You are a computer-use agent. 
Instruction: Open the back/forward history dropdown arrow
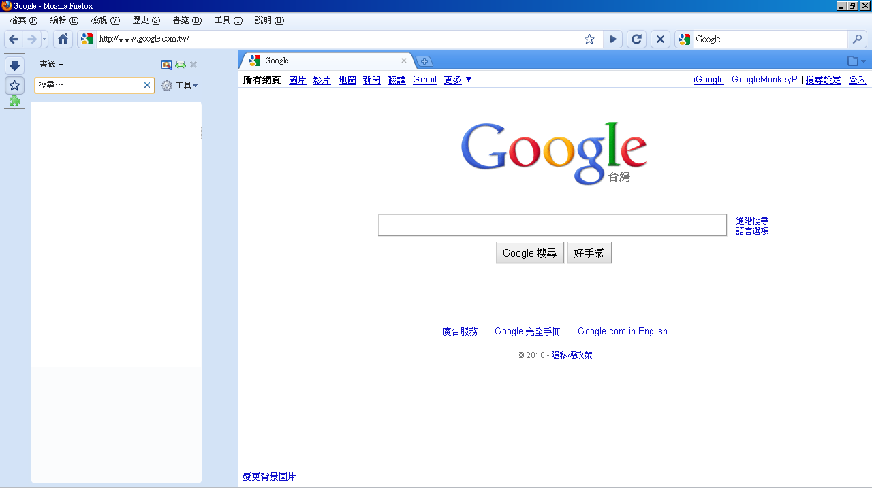(x=44, y=39)
